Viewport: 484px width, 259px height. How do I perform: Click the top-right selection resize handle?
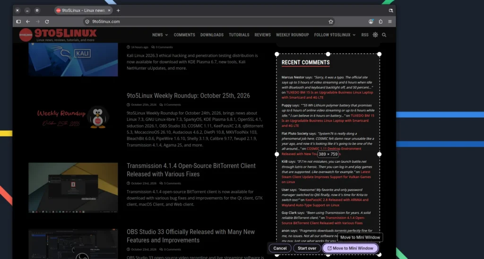380,54
